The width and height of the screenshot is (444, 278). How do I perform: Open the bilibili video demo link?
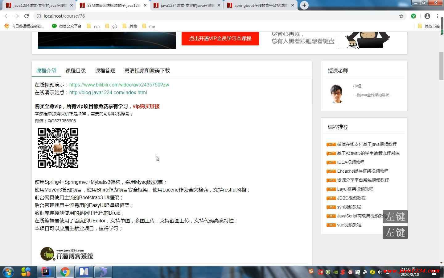[x=119, y=85]
